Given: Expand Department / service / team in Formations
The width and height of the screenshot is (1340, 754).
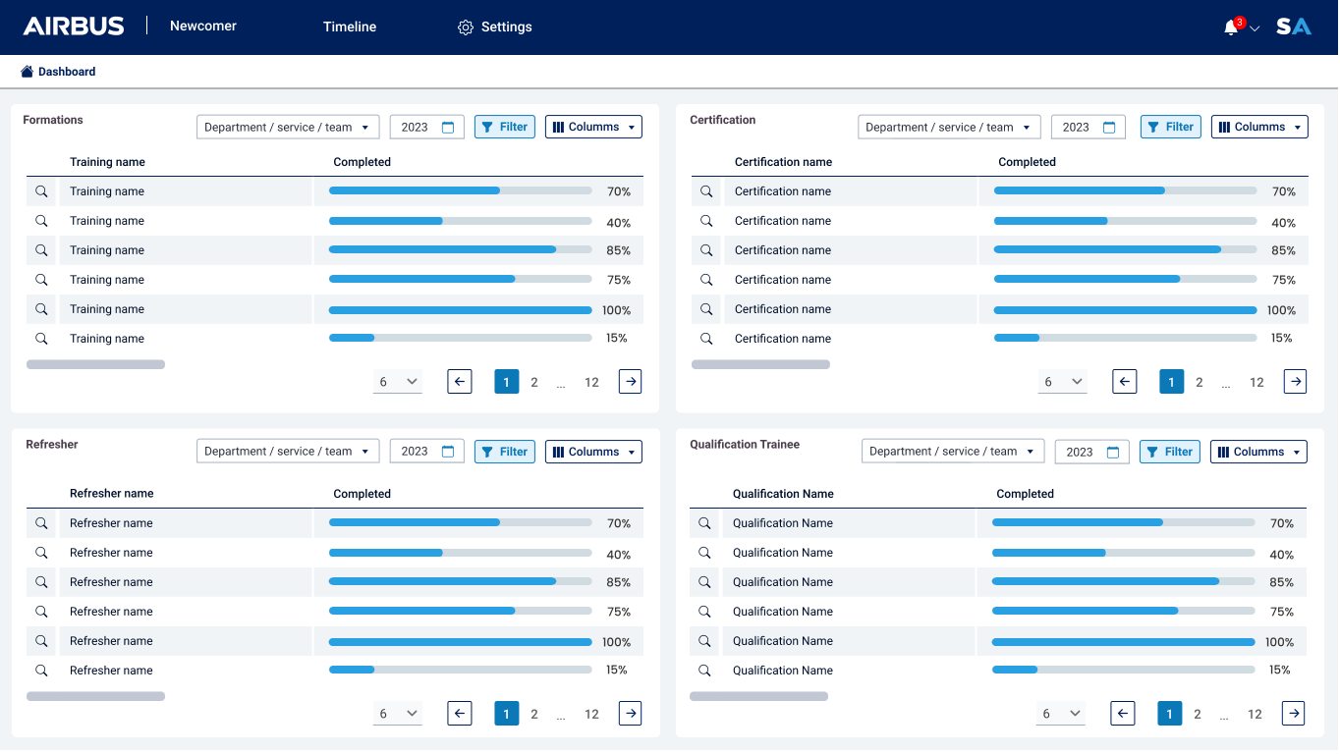Looking at the screenshot, I should (288, 128).
